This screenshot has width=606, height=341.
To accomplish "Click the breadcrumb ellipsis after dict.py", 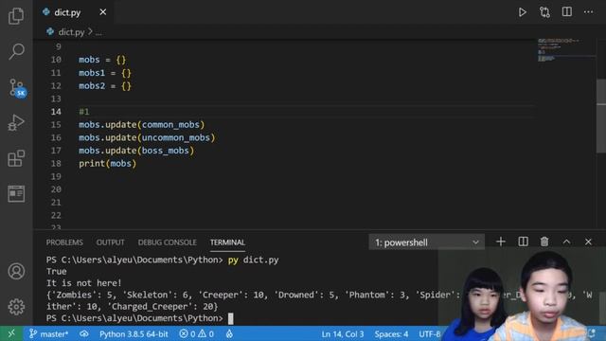I will pyautogui.click(x=98, y=33).
